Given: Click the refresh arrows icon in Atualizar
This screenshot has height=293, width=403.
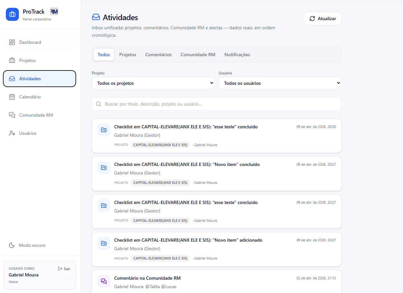Looking at the screenshot, I should [312, 19].
